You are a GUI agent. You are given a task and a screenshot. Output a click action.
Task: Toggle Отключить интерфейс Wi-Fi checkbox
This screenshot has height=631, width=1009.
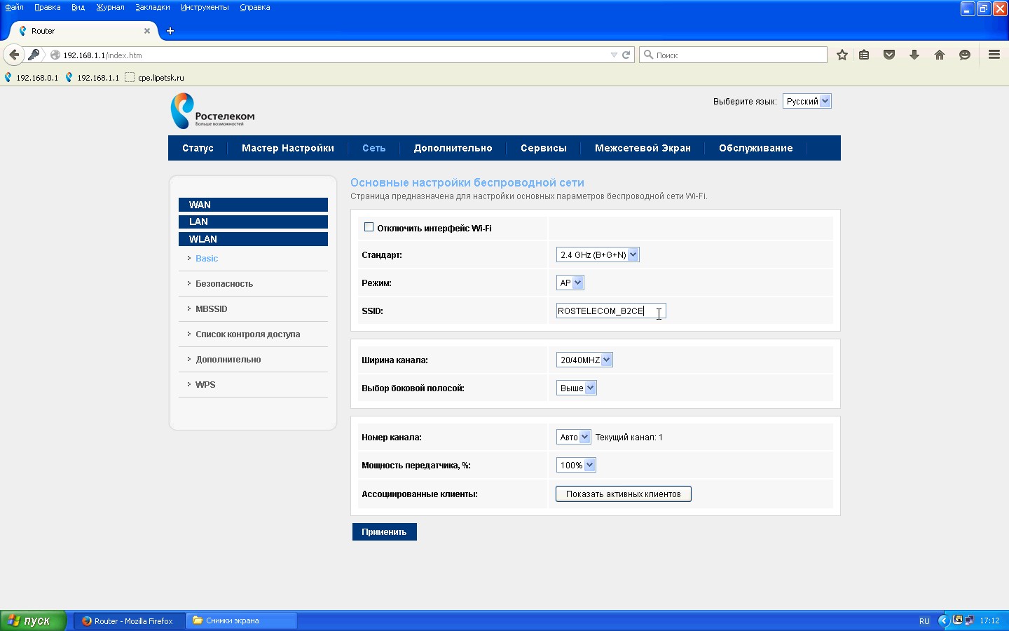coord(369,227)
